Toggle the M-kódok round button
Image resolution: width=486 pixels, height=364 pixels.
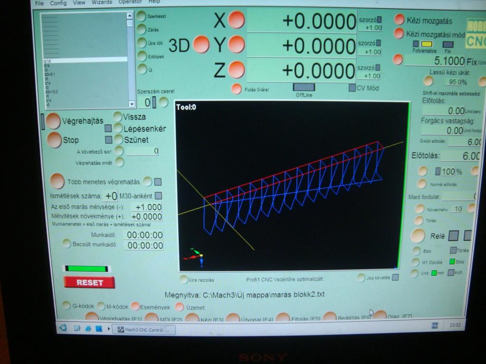pyautogui.click(x=102, y=306)
